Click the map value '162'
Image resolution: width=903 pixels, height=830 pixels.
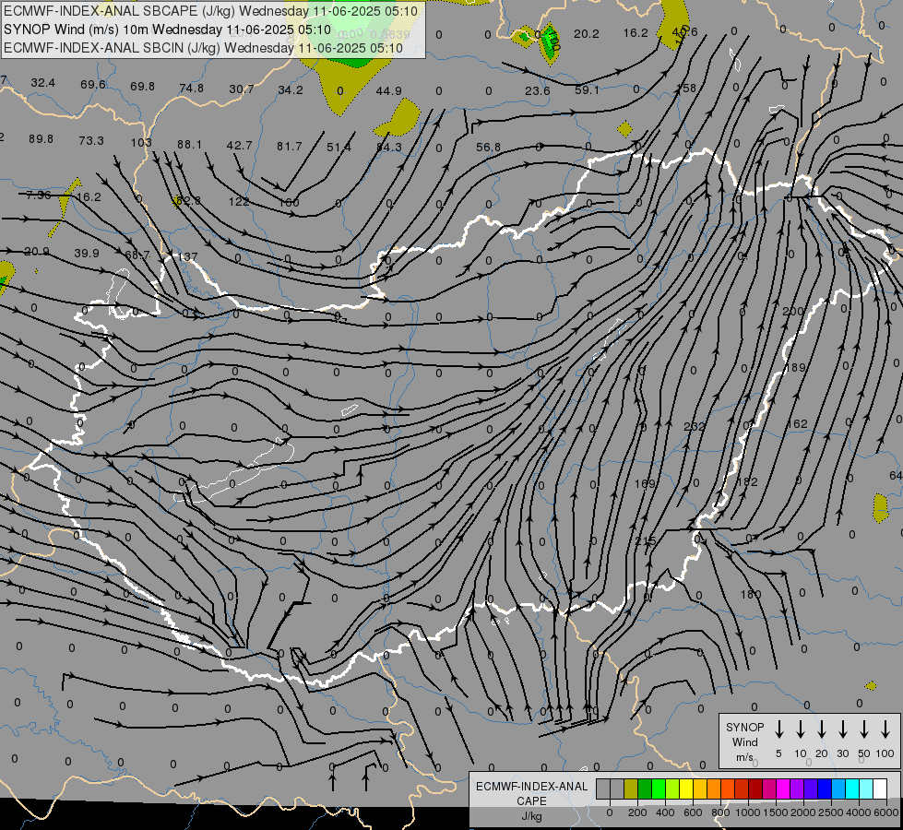click(797, 424)
